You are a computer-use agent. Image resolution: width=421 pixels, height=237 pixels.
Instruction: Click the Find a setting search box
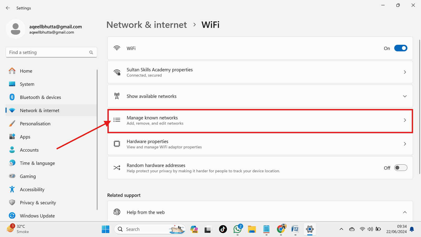click(x=51, y=52)
